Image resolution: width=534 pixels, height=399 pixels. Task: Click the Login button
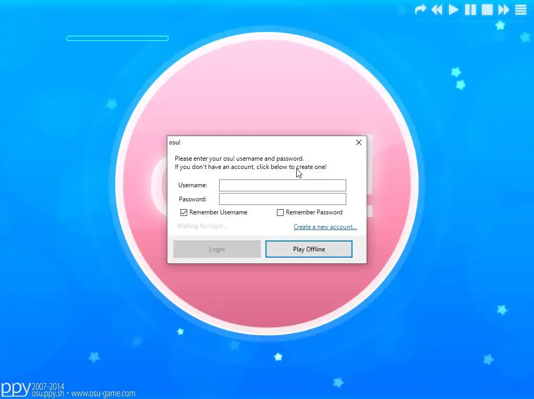click(217, 249)
